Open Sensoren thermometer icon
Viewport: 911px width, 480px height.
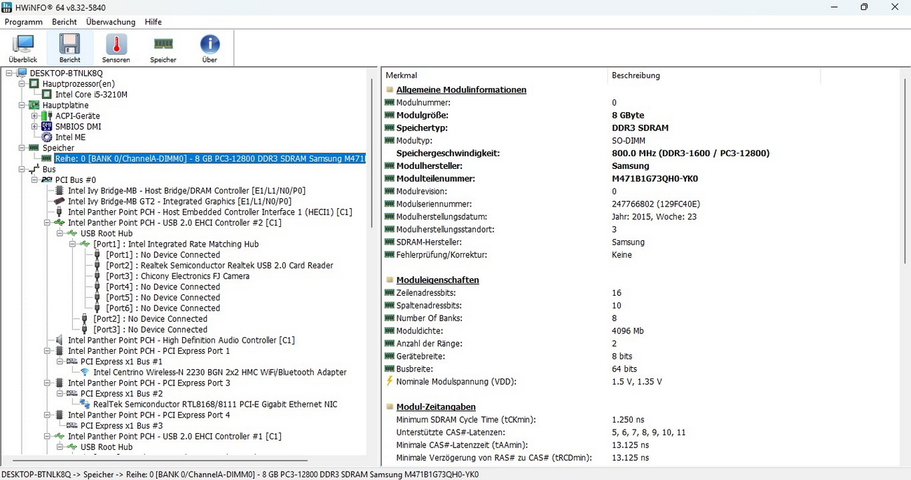(x=116, y=49)
